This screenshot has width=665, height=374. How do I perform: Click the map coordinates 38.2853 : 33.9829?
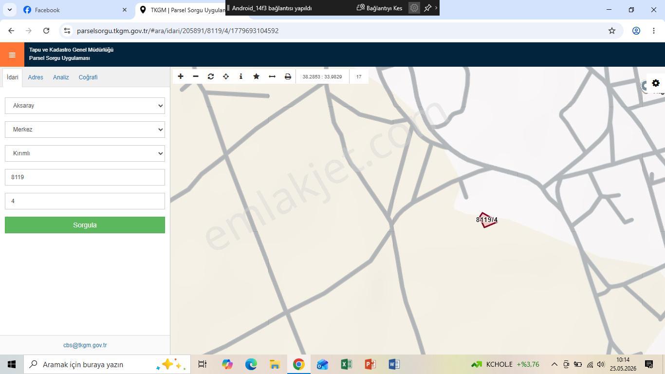[x=322, y=76]
